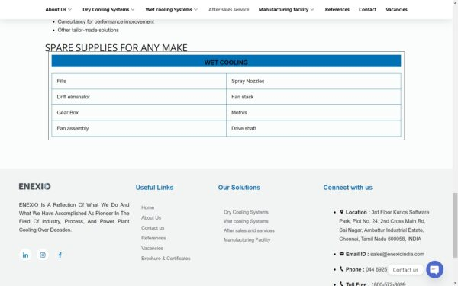Click Other tailor-made solutions bullet

click(x=89, y=30)
